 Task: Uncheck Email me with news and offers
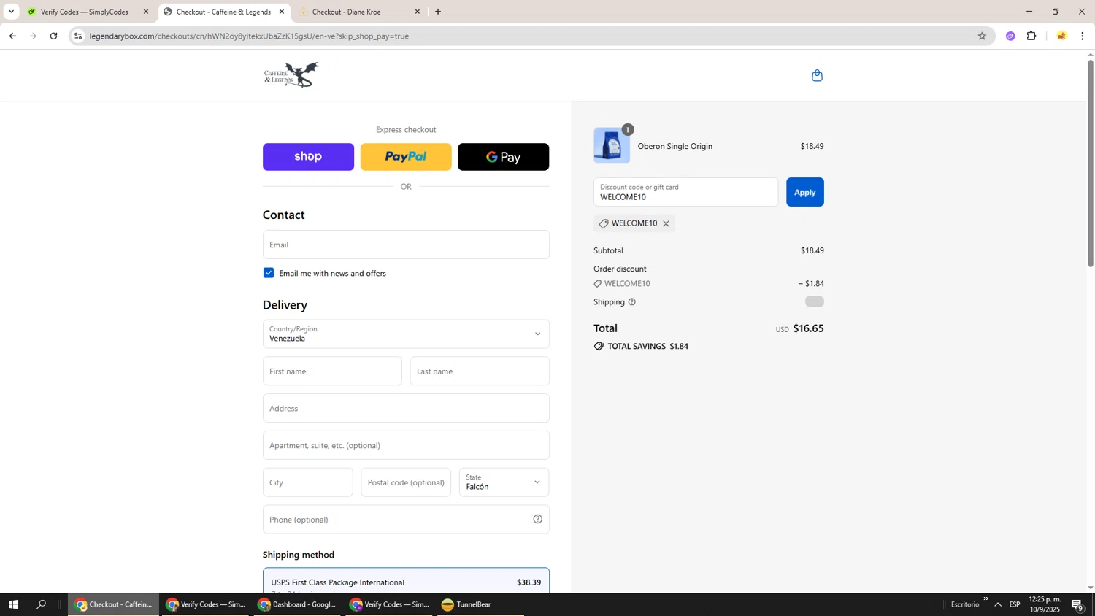[269, 273]
